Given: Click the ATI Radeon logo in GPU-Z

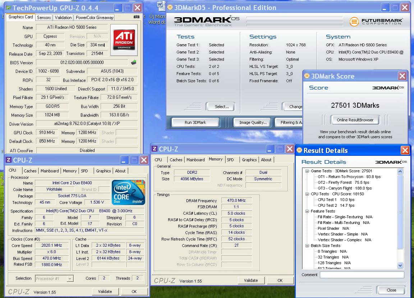Looking at the screenshot, I should (124, 39).
